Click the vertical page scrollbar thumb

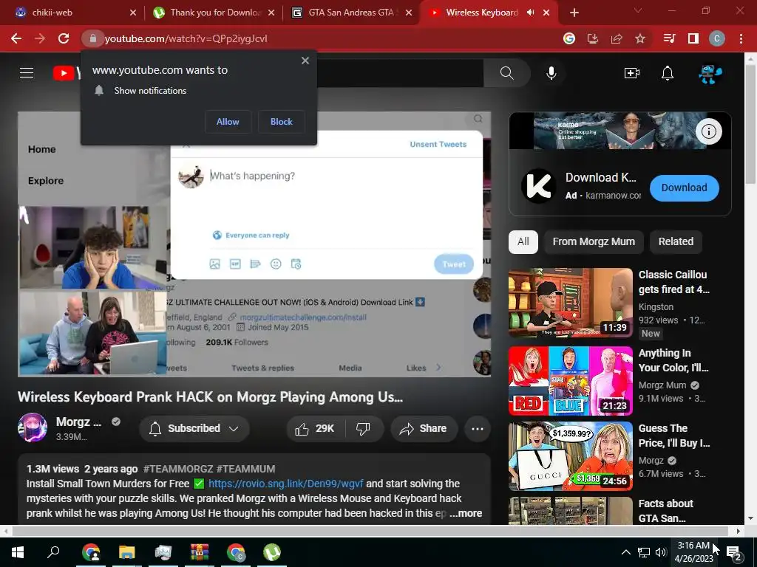750,123
